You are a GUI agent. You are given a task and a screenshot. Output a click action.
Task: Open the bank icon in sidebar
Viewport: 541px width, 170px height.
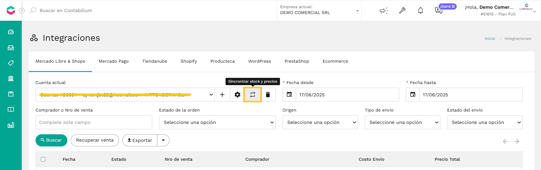(11, 78)
